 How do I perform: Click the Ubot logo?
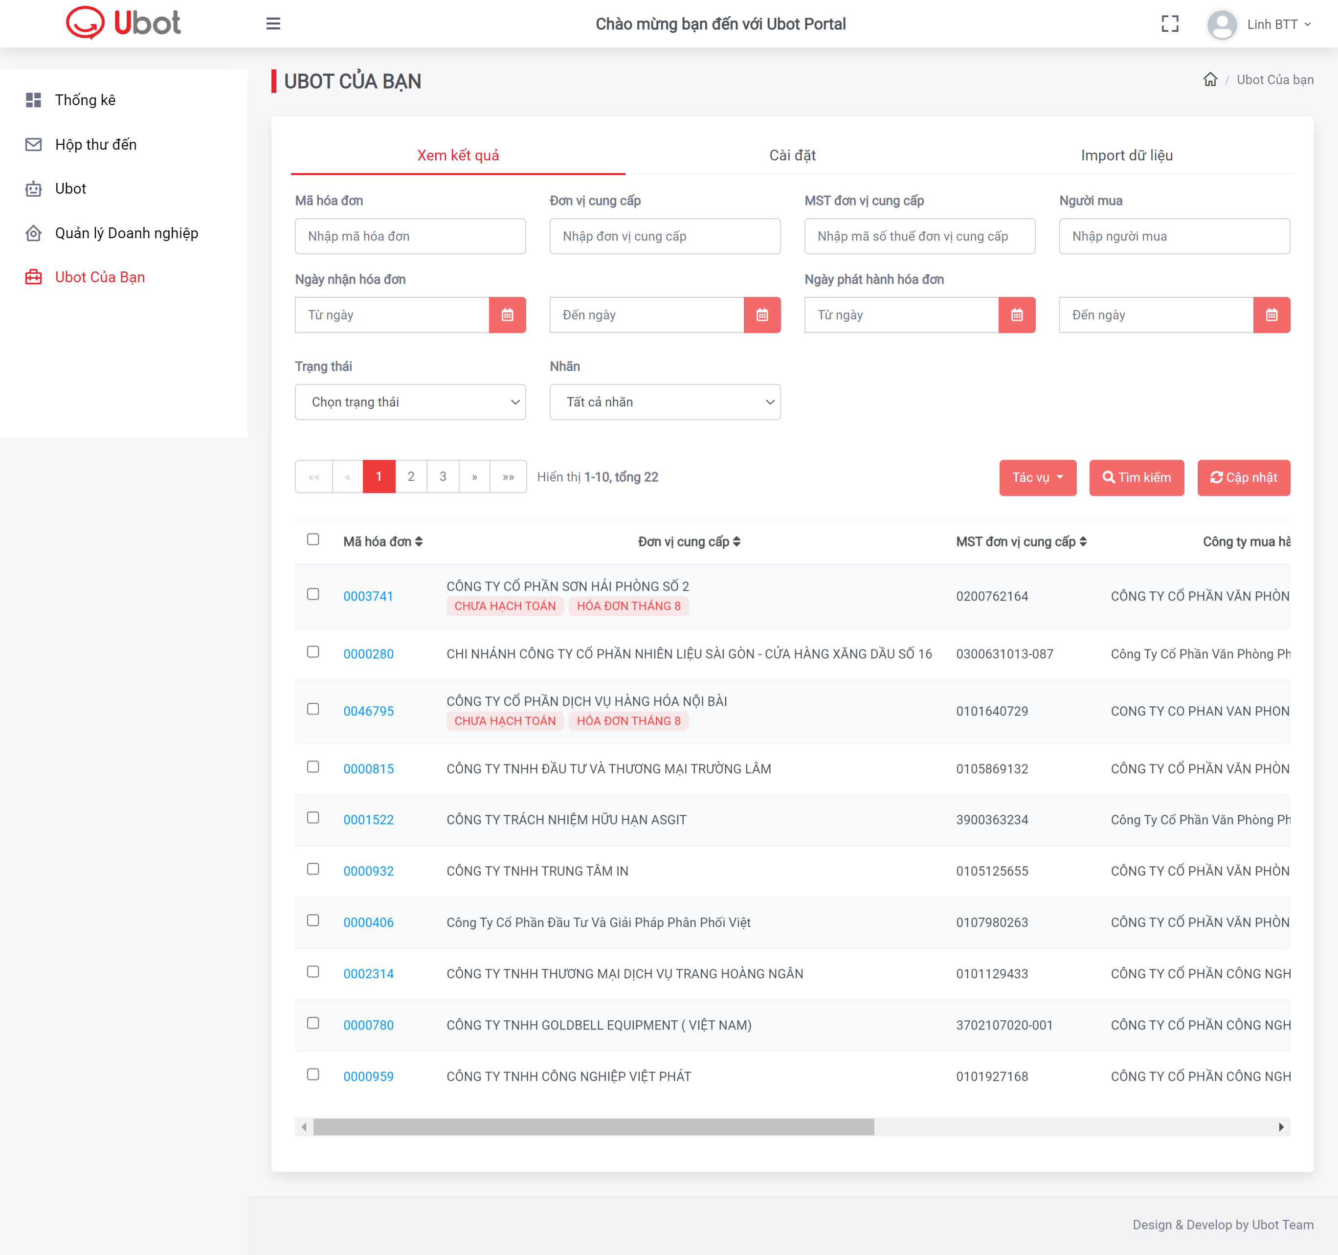click(123, 23)
